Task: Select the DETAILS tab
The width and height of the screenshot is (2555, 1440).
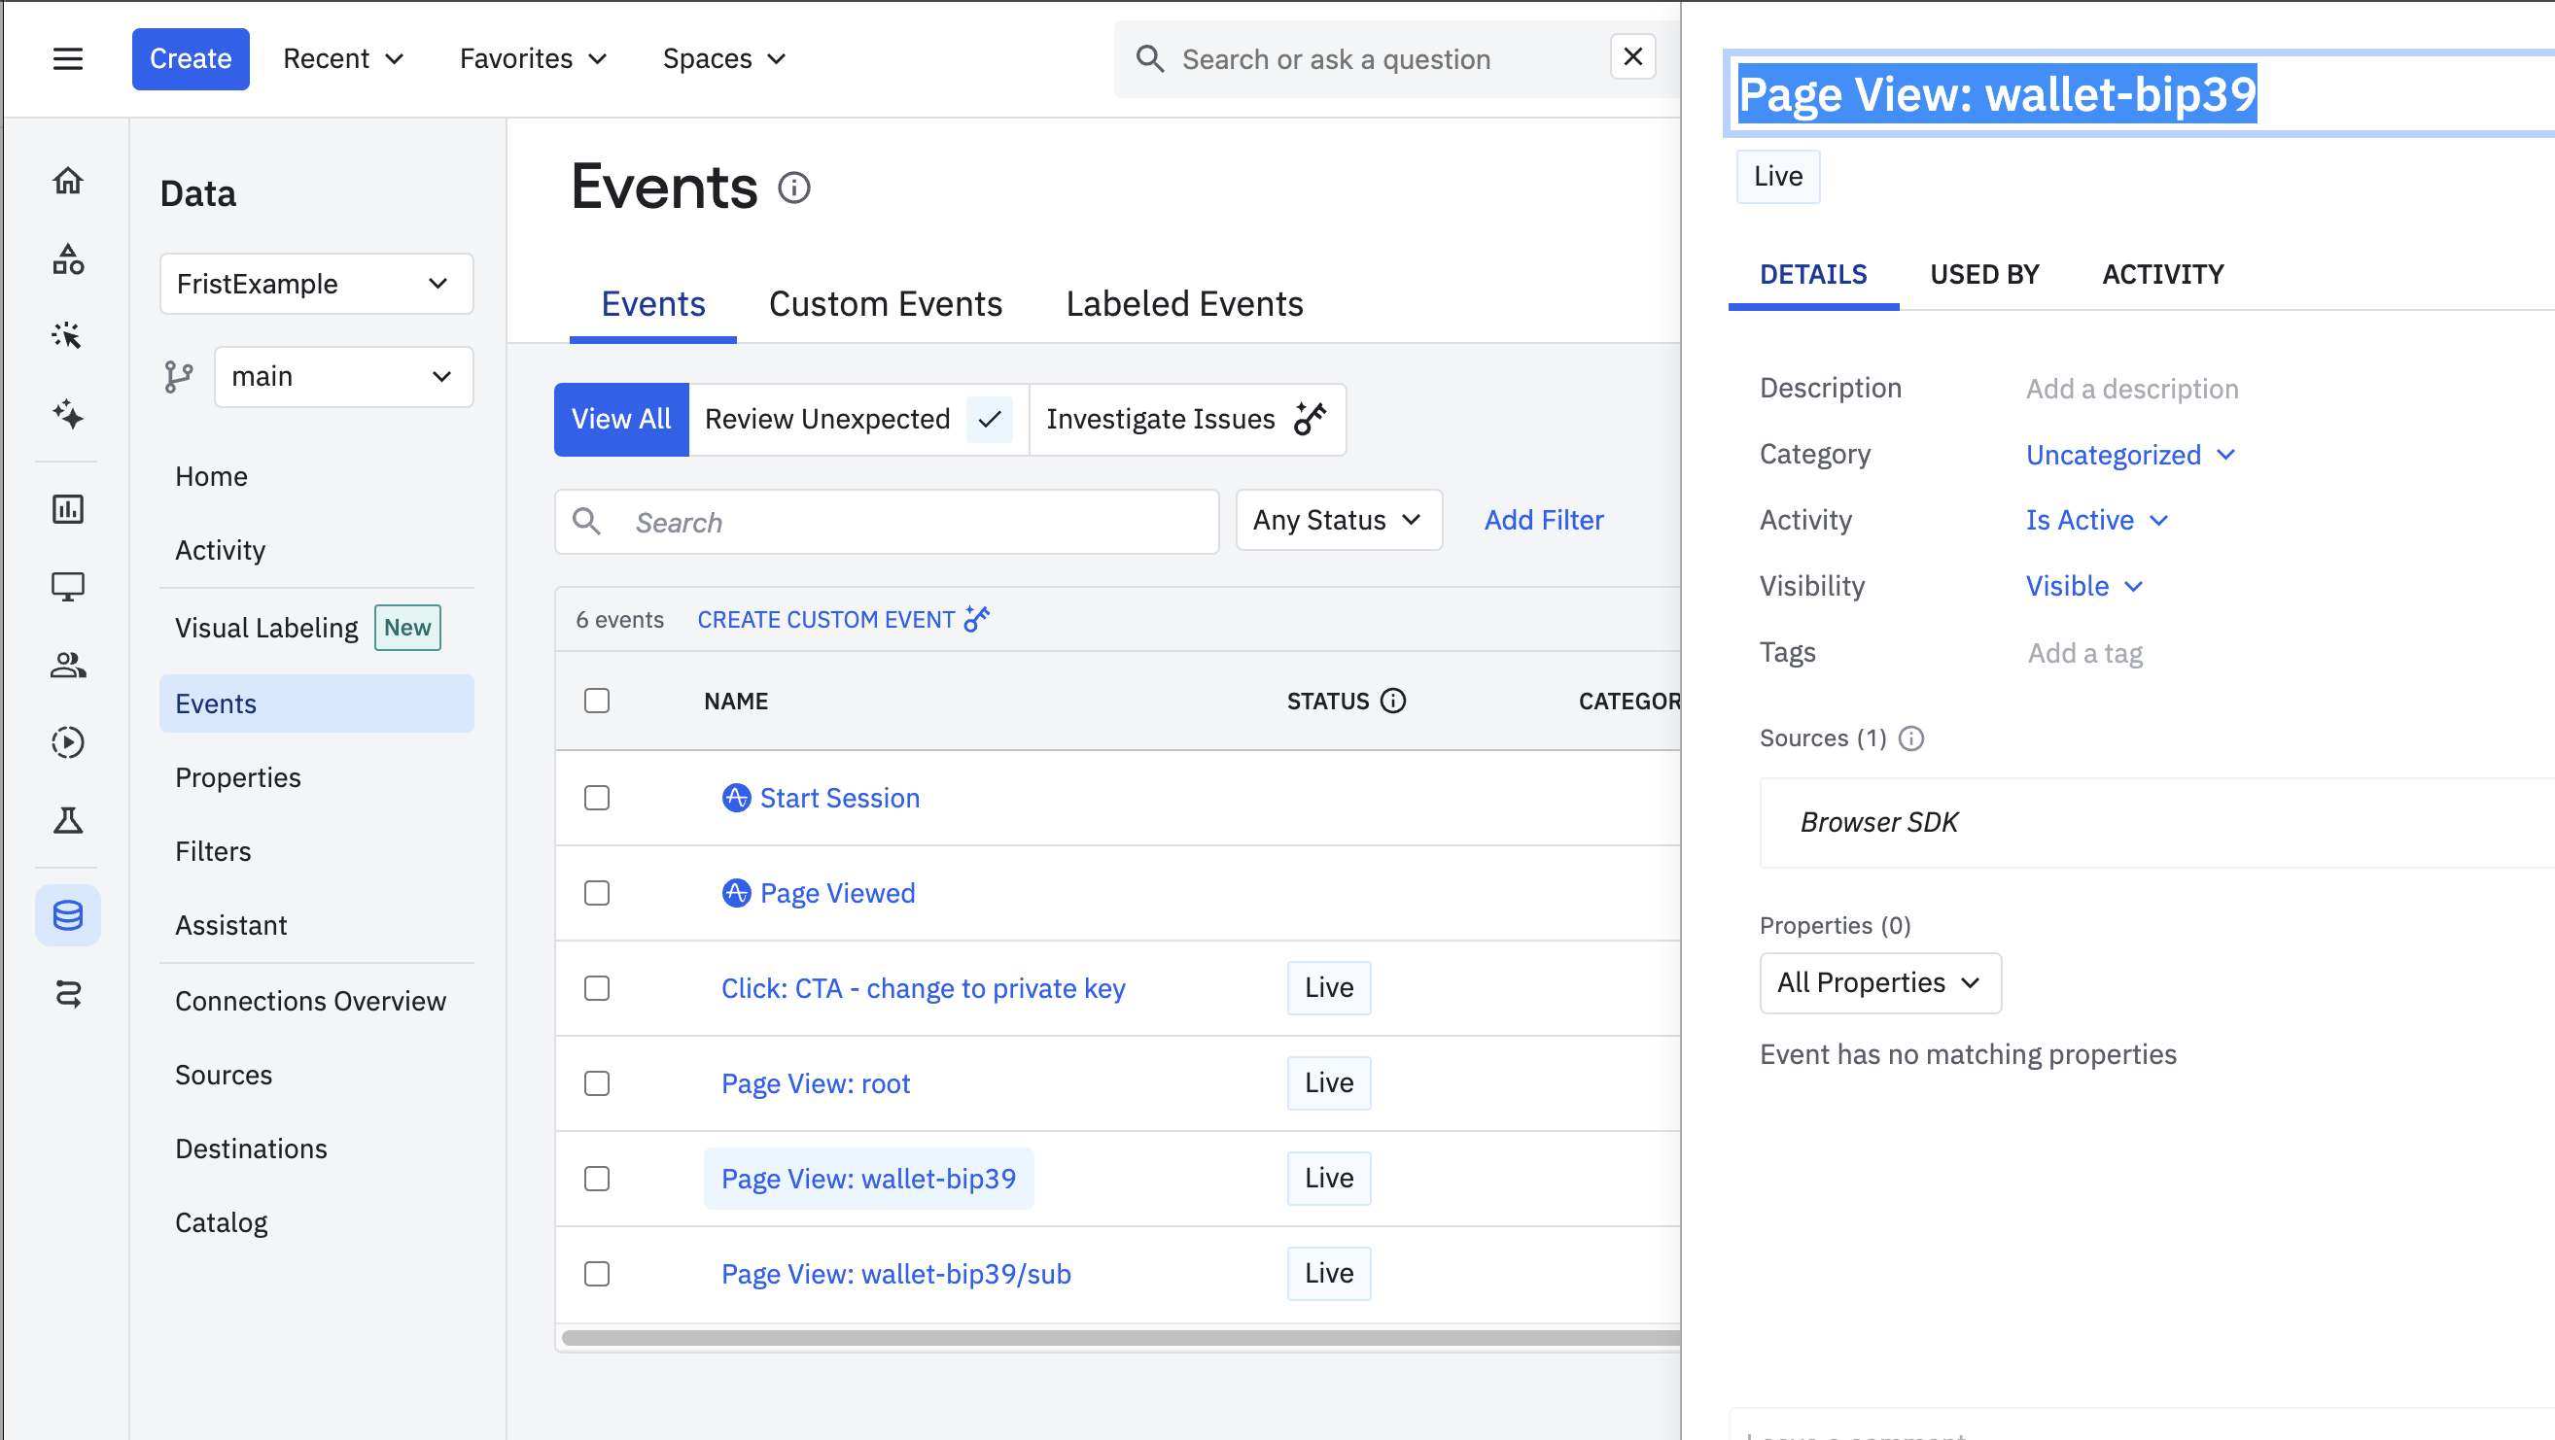Action: point(1813,275)
